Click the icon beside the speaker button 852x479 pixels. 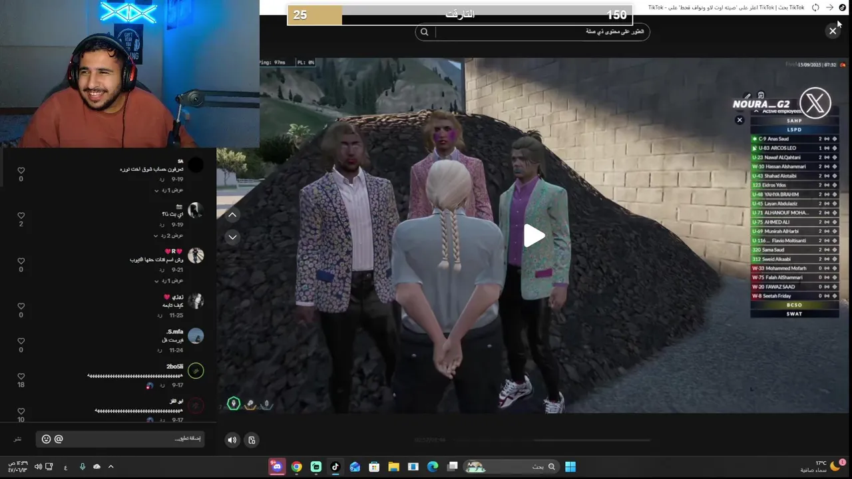pos(252,440)
